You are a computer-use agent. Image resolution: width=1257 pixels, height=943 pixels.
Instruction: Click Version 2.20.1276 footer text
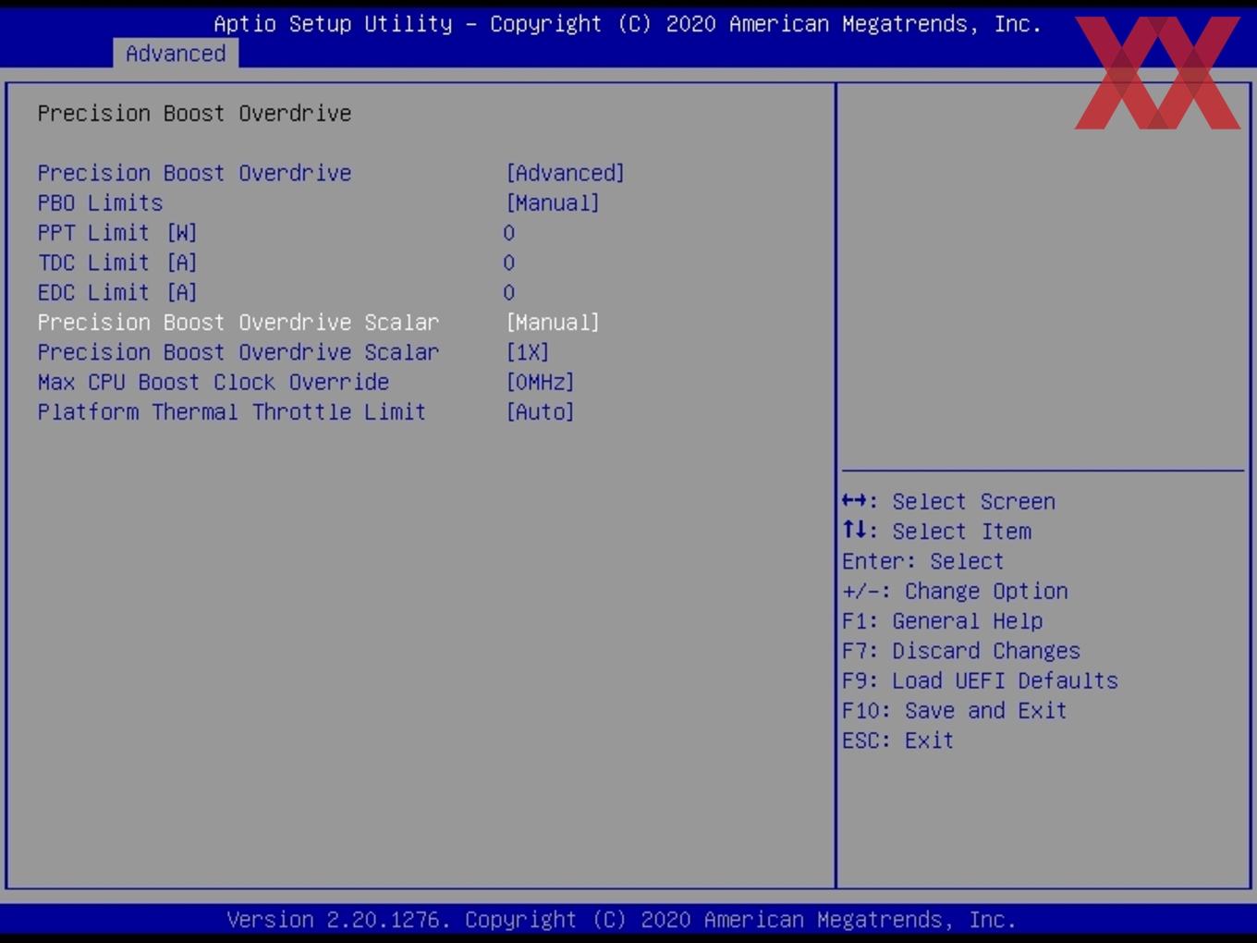621,920
